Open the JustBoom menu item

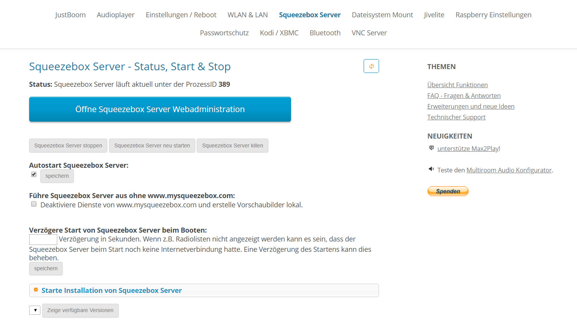[70, 15]
